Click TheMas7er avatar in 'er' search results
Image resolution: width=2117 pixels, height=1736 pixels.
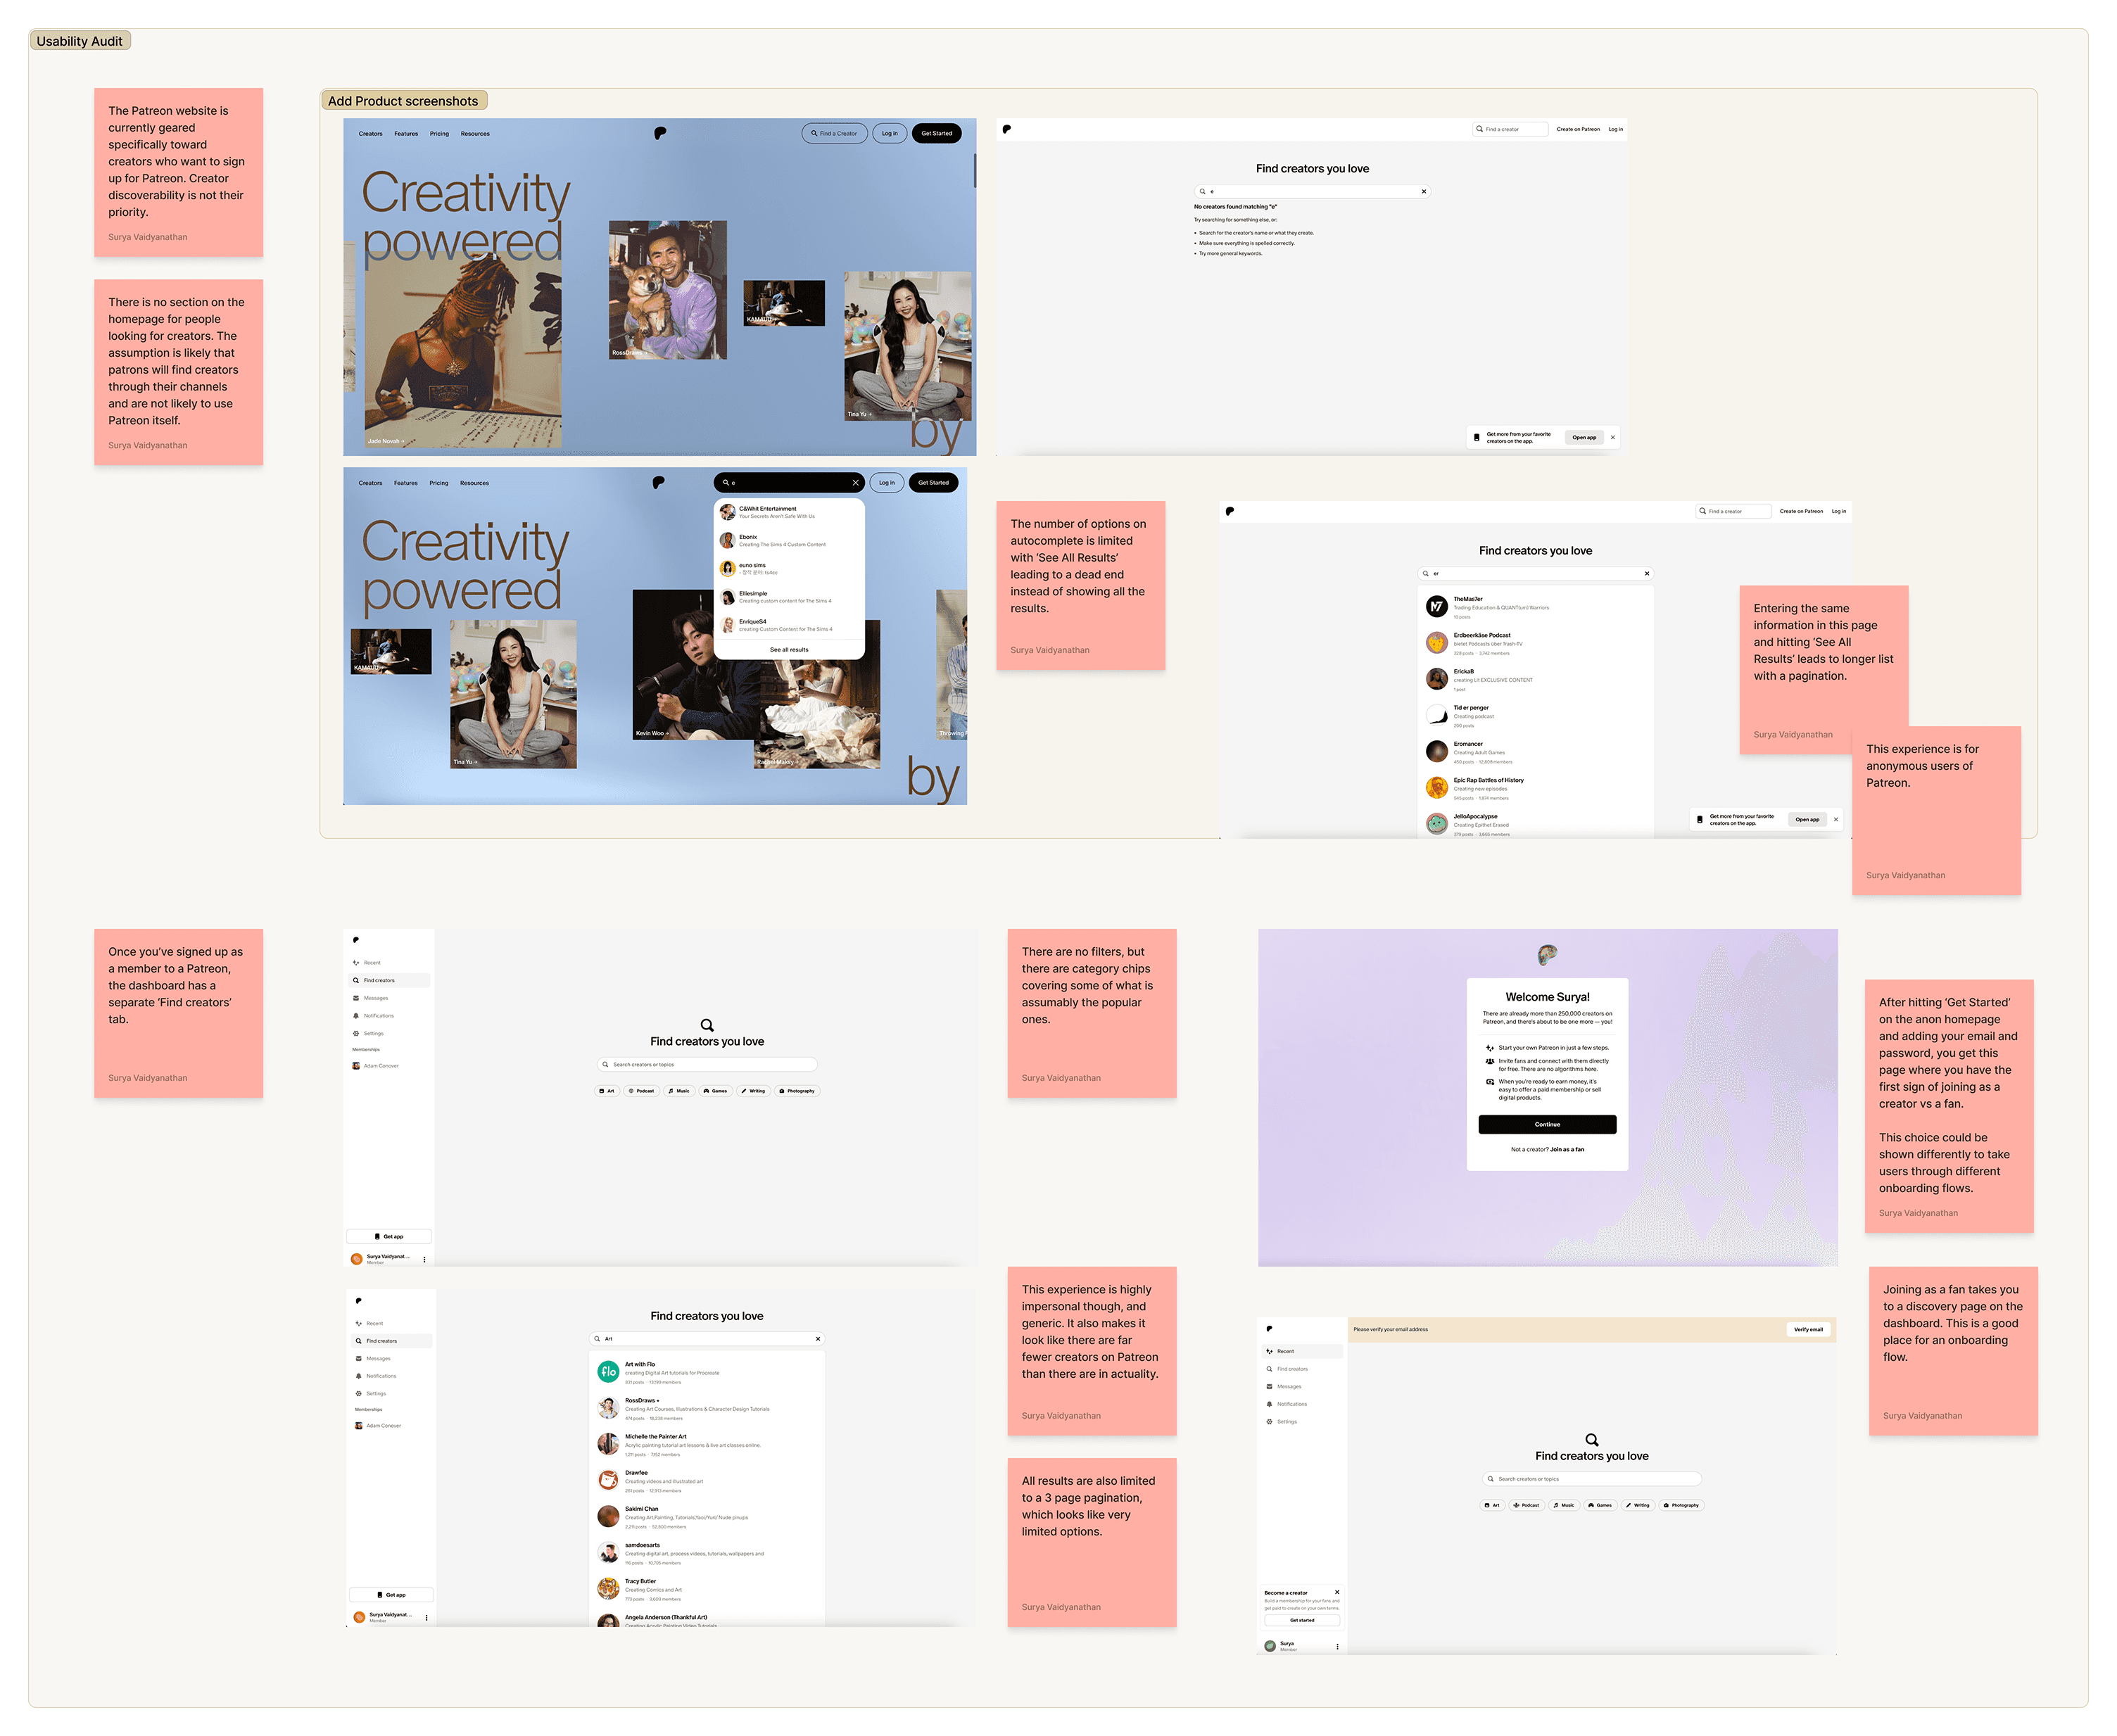pos(1437,606)
